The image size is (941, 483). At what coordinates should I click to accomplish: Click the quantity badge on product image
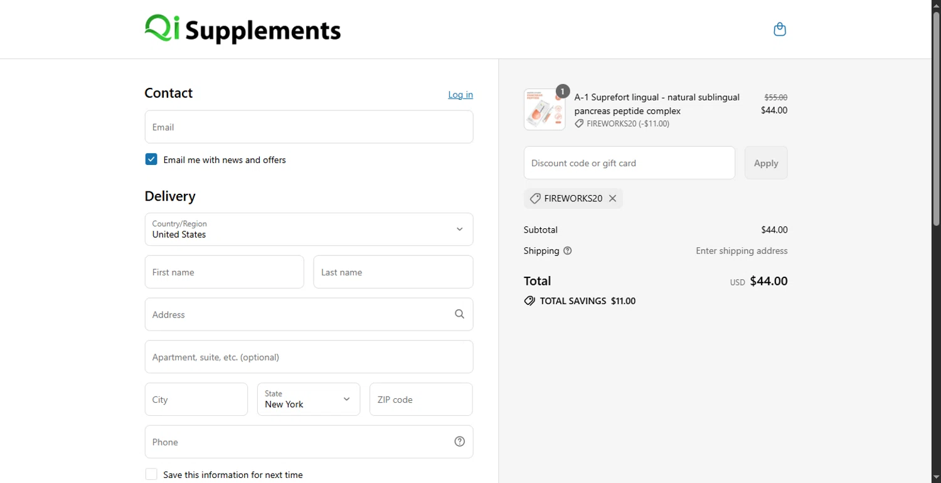click(563, 92)
